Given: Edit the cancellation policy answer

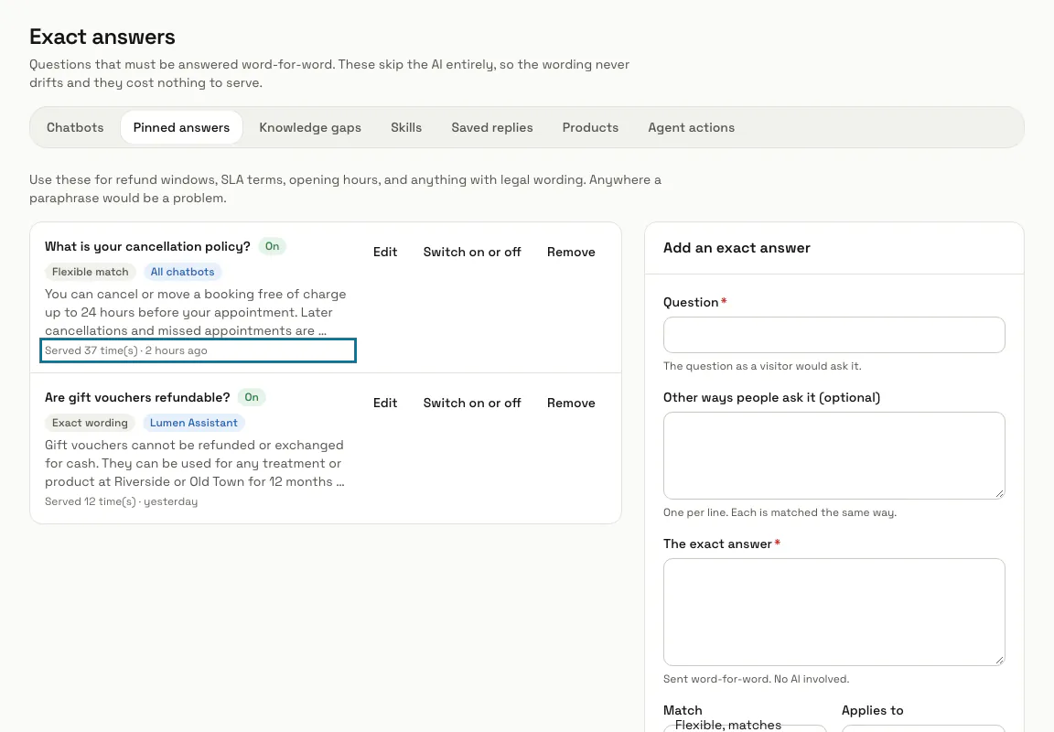Looking at the screenshot, I should point(385,252).
